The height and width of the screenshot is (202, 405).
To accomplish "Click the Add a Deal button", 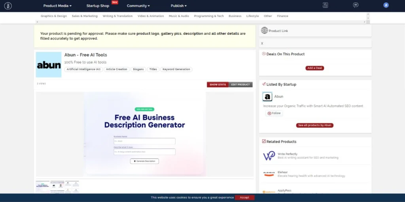I will (x=314, y=68).
